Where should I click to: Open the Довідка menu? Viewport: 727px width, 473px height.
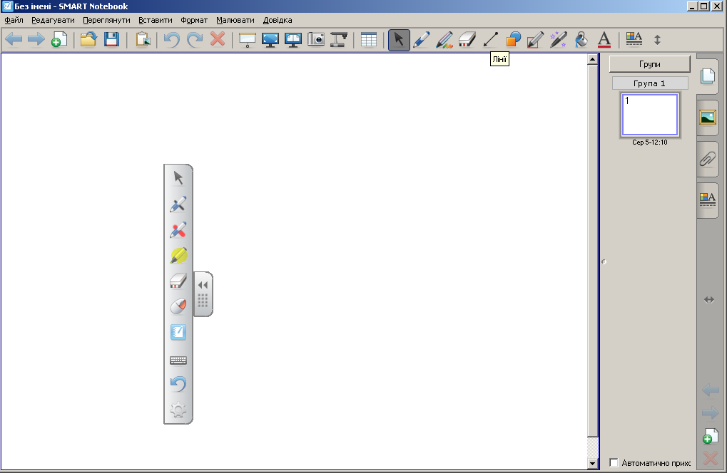tap(278, 20)
